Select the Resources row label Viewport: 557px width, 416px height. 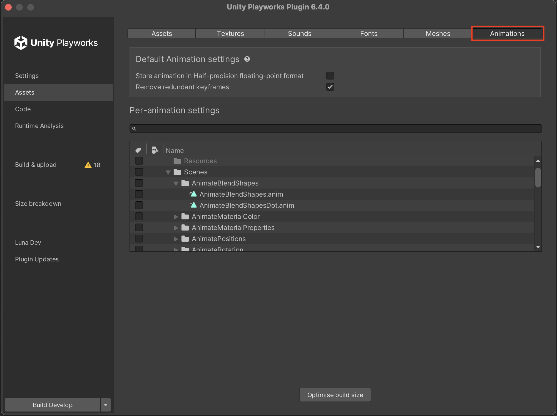point(200,161)
